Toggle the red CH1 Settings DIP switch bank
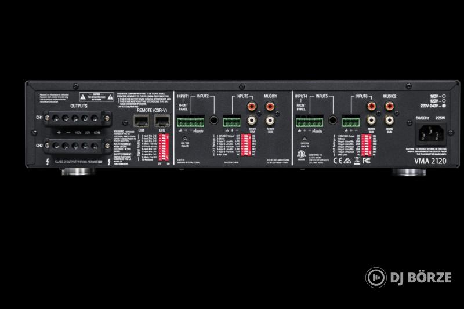The height and width of the screenshot is (309, 464). pyautogui.click(x=246, y=145)
